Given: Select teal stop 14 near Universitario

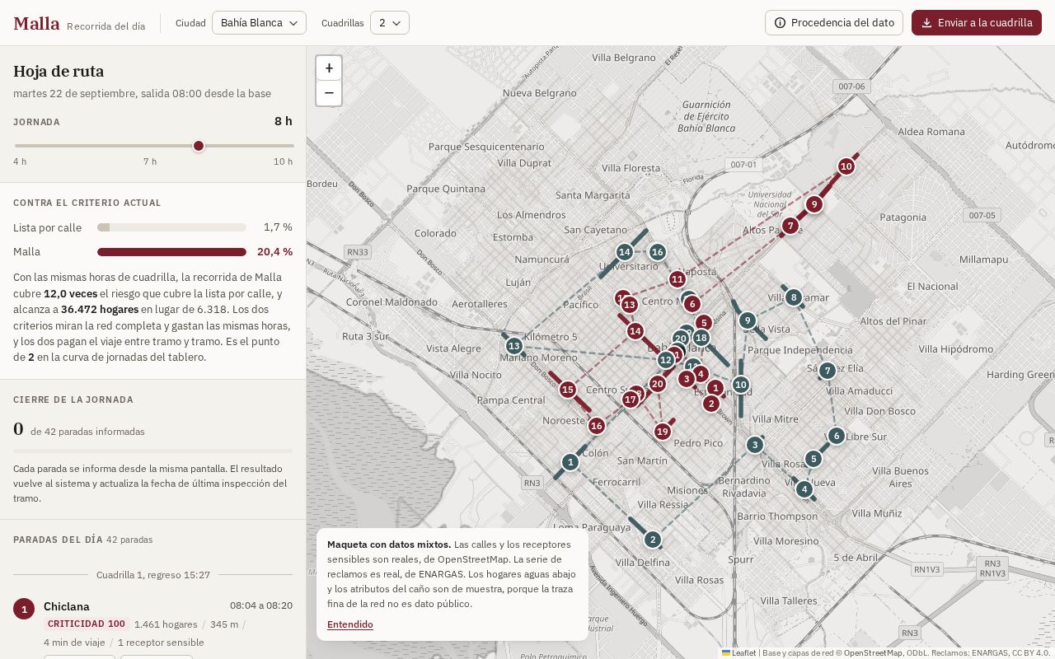Looking at the screenshot, I should pos(625,252).
